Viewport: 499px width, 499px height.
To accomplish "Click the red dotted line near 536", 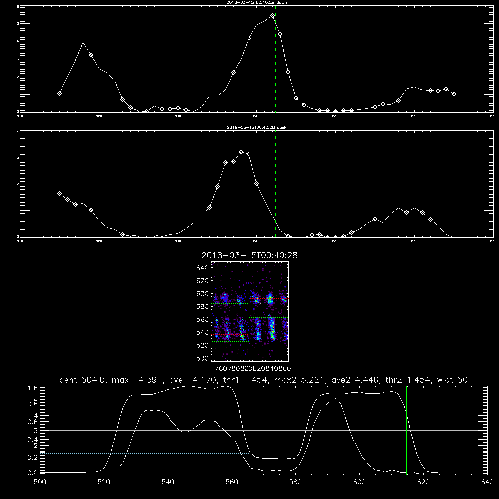I will 155,430.
